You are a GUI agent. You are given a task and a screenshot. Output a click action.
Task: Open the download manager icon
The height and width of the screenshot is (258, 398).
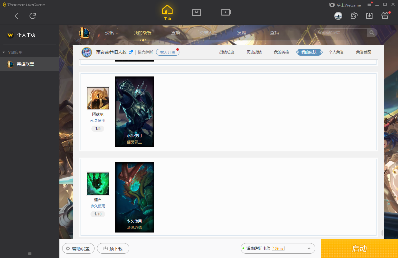click(x=369, y=16)
